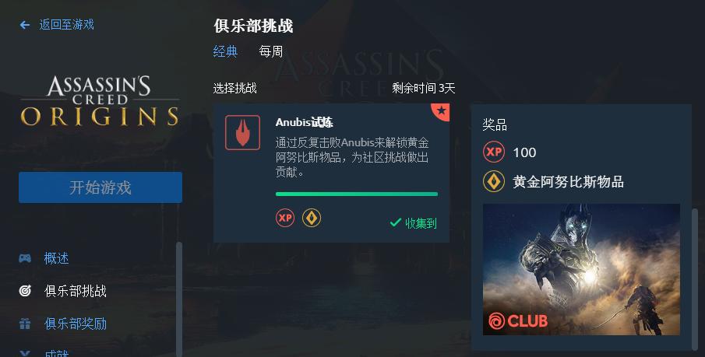Image resolution: width=705 pixels, height=357 pixels.
Task: Click the red star corner badge
Action: pos(441,111)
